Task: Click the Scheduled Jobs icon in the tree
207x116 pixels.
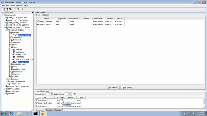Action: [x=9, y=84]
